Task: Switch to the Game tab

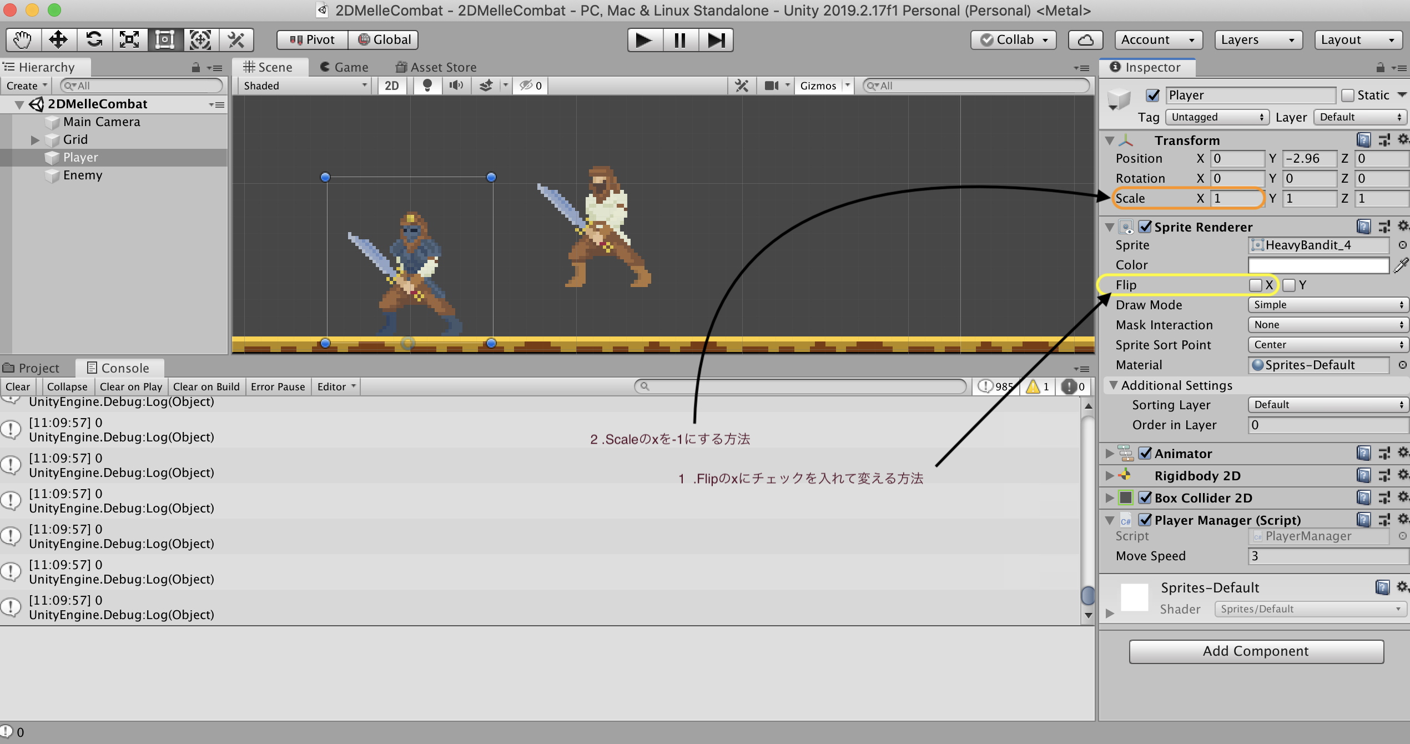Action: click(344, 67)
